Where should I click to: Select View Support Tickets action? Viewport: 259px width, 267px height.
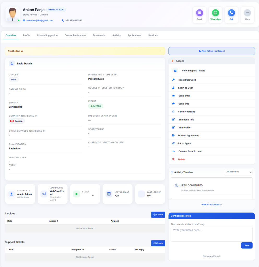pyautogui.click(x=211, y=71)
